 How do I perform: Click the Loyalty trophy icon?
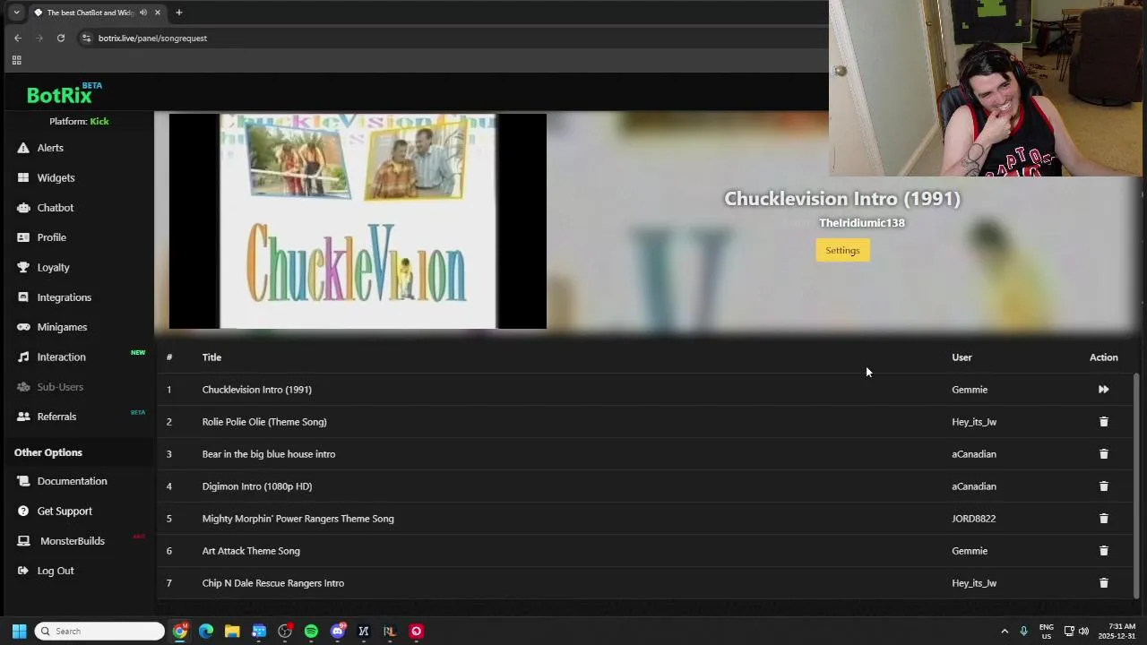(23, 267)
